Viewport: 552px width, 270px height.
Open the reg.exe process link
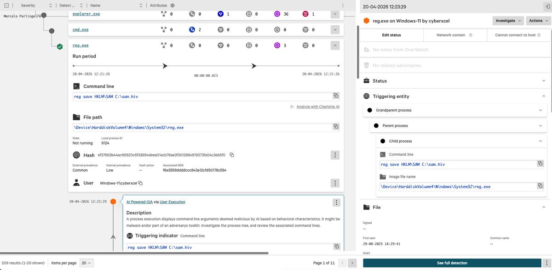click(80, 45)
